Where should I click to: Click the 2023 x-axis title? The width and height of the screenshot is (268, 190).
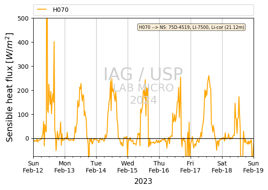[x=143, y=181]
